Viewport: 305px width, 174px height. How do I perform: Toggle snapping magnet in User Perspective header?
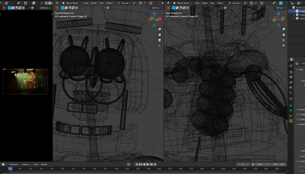[x=251, y=3]
